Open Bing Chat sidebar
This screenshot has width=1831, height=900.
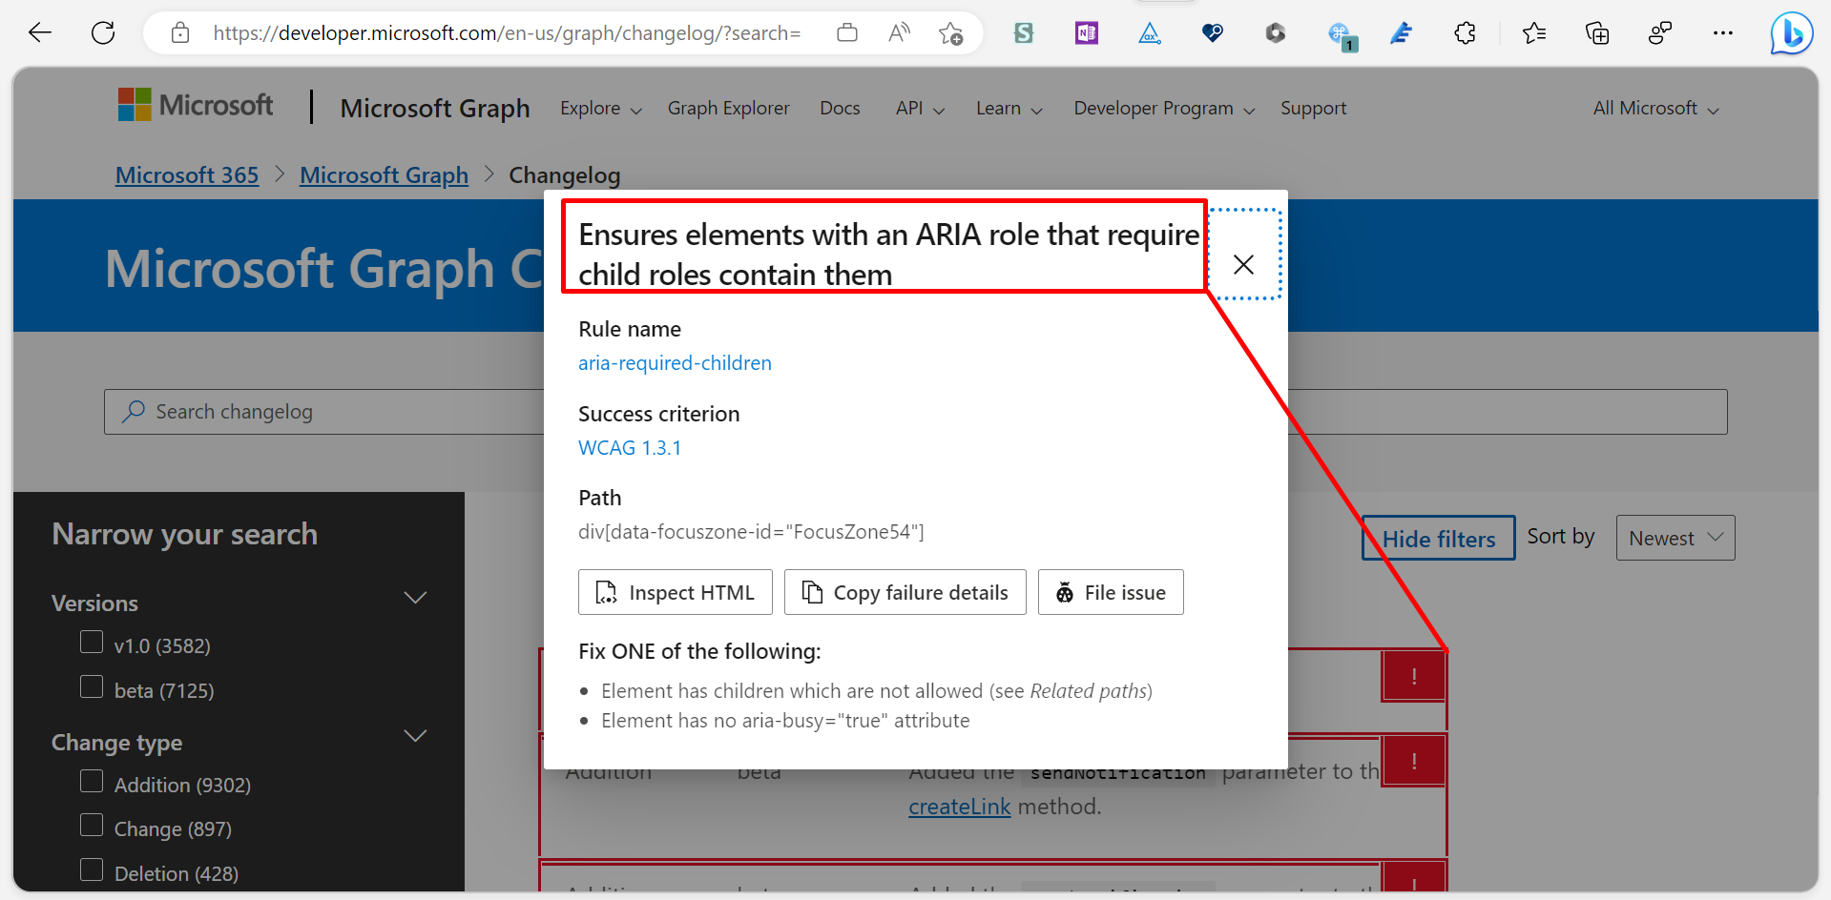(x=1791, y=32)
